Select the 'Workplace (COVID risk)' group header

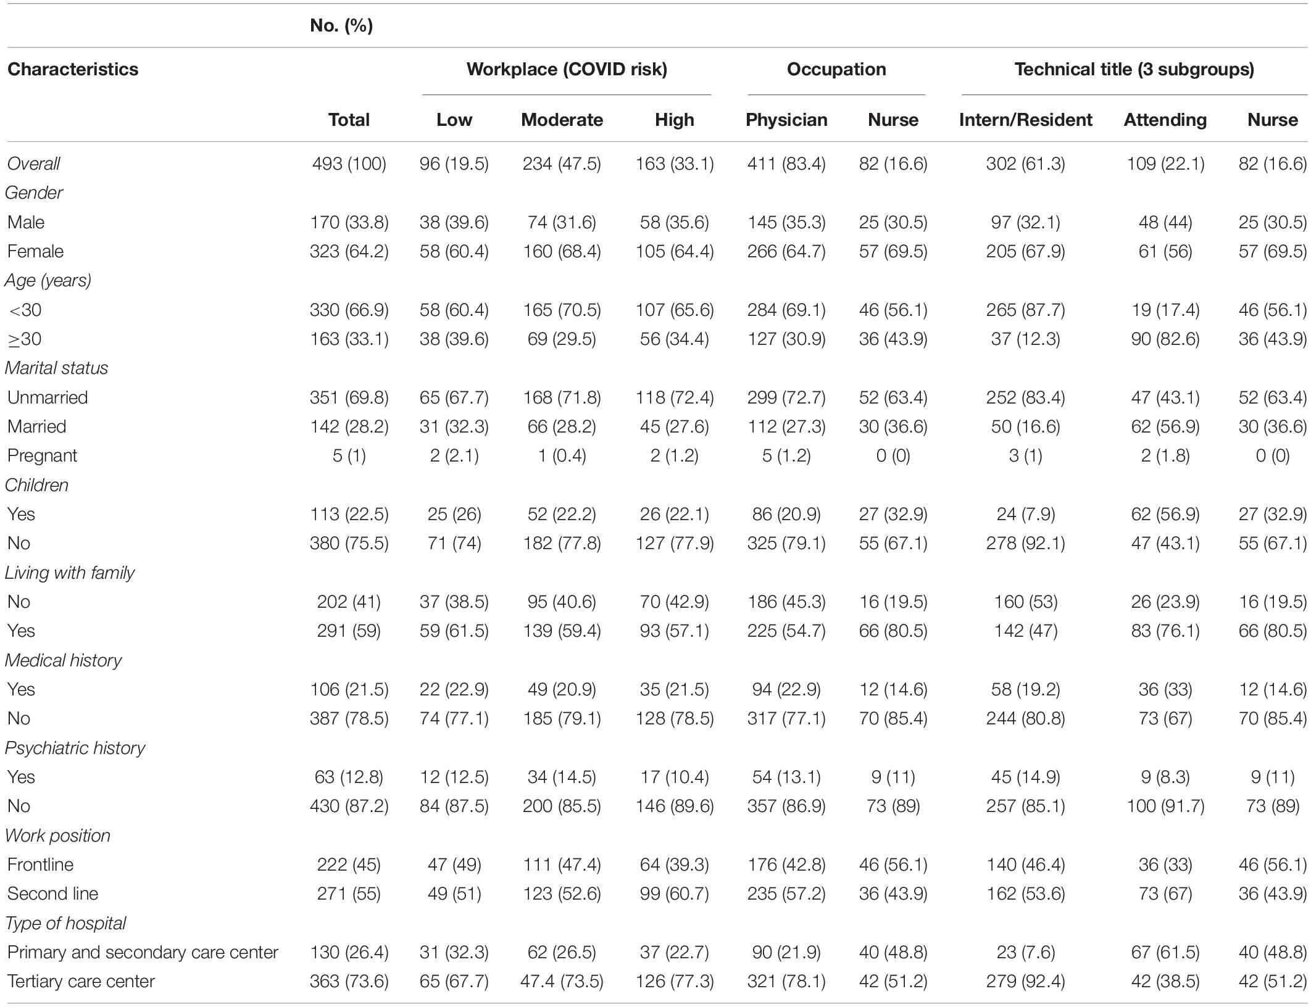point(567,69)
